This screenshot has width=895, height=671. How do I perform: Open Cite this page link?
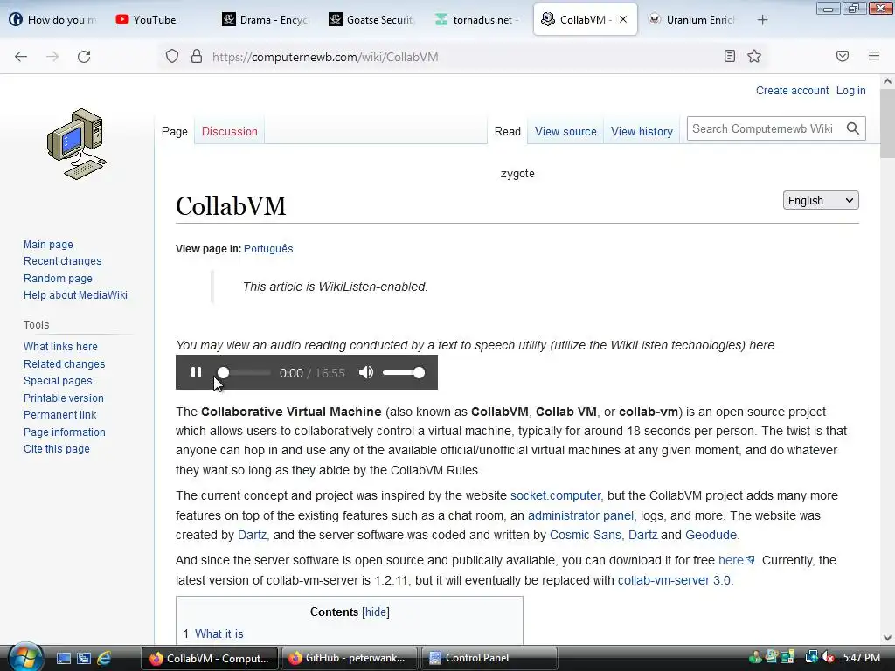point(57,448)
